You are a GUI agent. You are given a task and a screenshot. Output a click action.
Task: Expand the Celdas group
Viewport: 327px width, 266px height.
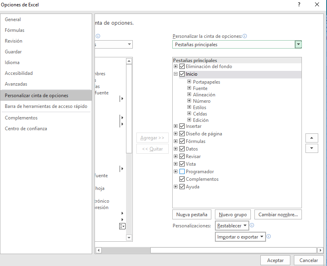(189, 113)
